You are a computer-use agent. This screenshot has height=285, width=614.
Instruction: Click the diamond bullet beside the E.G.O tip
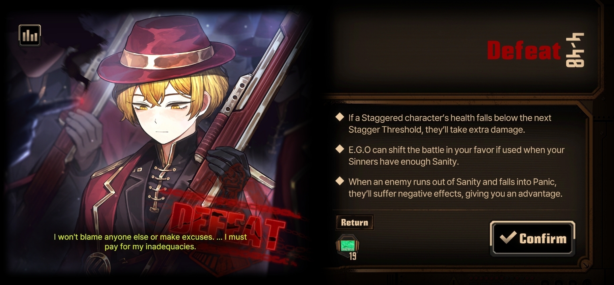340,149
